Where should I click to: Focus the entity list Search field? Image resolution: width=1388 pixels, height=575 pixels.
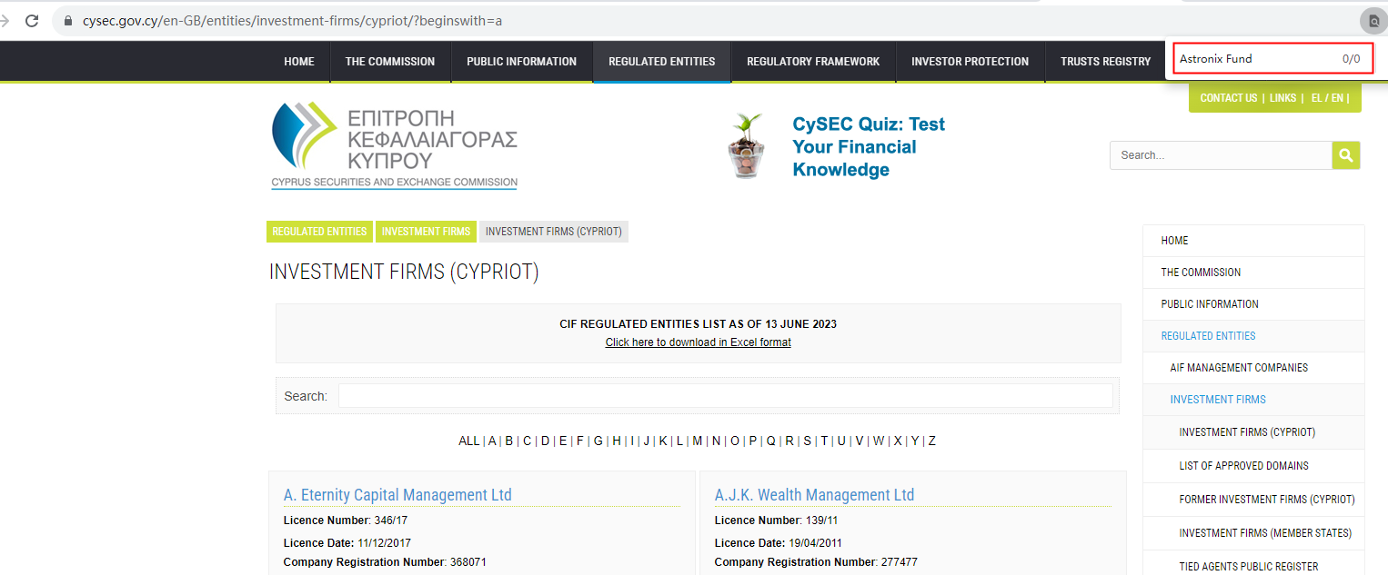pos(726,395)
